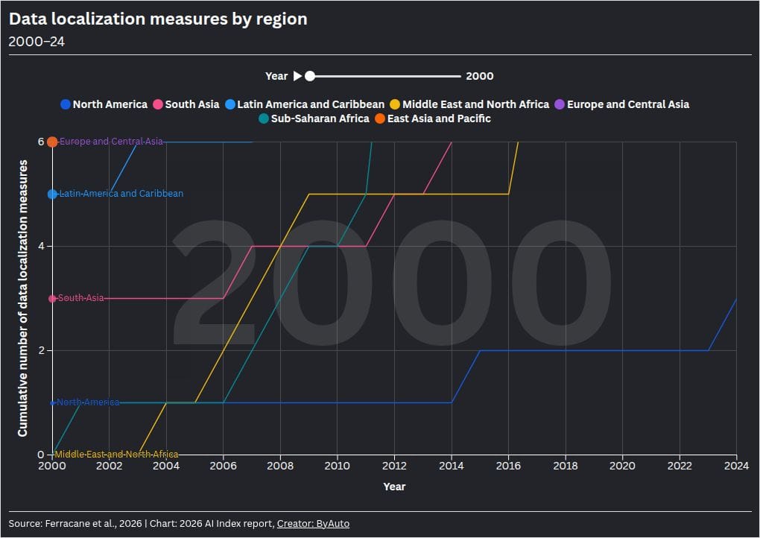Image resolution: width=760 pixels, height=538 pixels.
Task: Click the year slider handle
Action: click(310, 76)
